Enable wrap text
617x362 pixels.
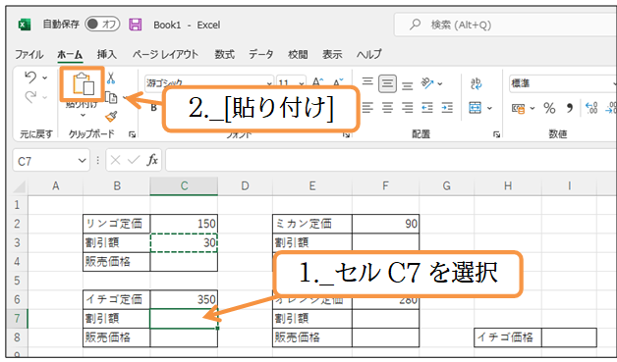[x=476, y=83]
